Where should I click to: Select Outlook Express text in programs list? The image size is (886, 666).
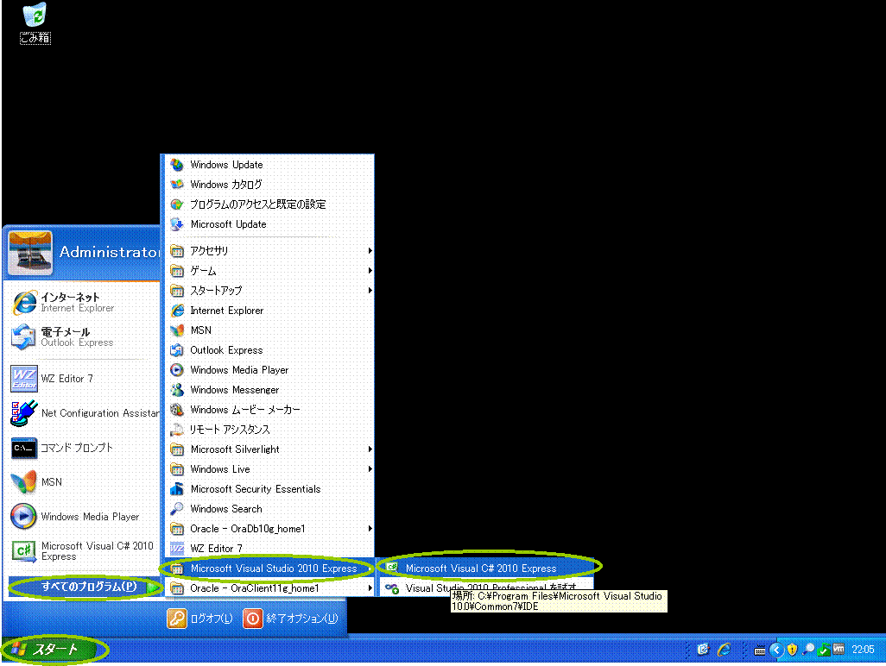[226, 350]
